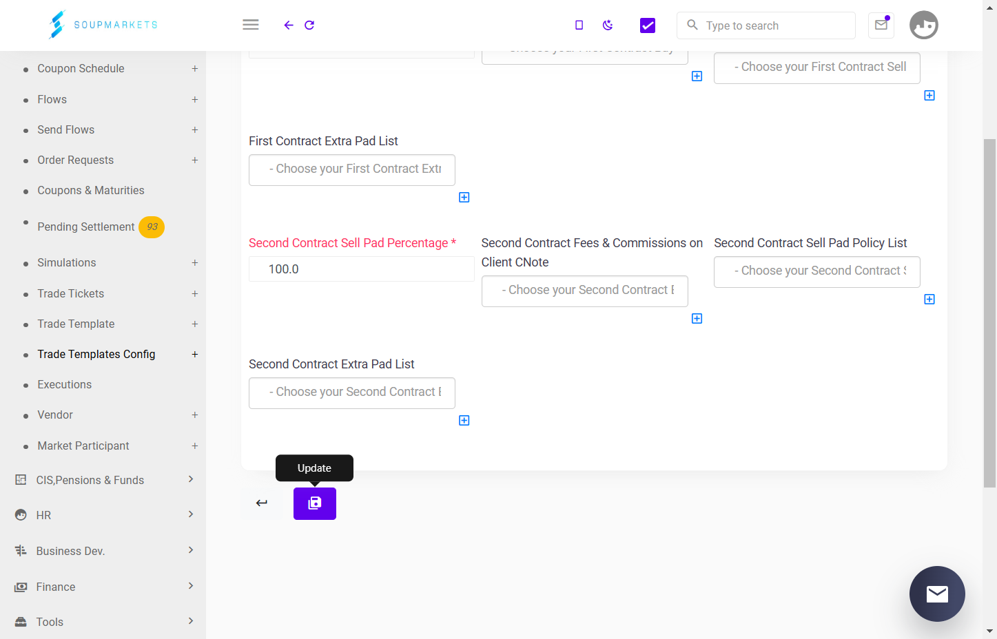This screenshot has height=639, width=997.
Task: Open Simulations in the sidebar
Action: pyautogui.click(x=67, y=263)
